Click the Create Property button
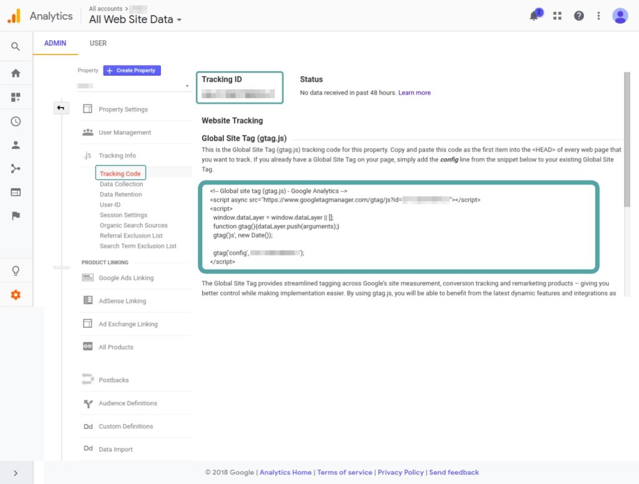Image resolution: width=639 pixels, height=484 pixels. 132,71
